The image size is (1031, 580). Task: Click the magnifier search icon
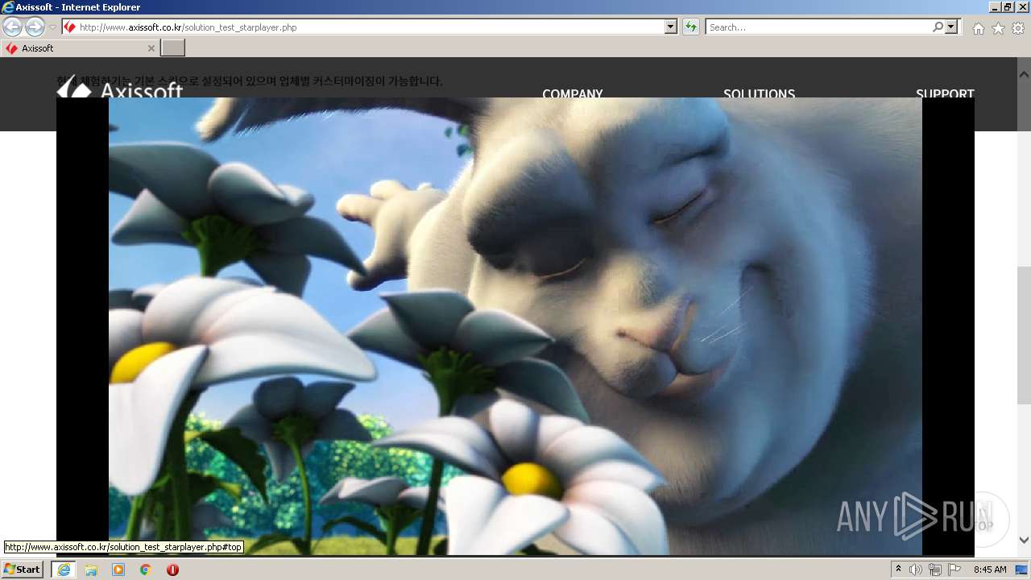click(938, 27)
